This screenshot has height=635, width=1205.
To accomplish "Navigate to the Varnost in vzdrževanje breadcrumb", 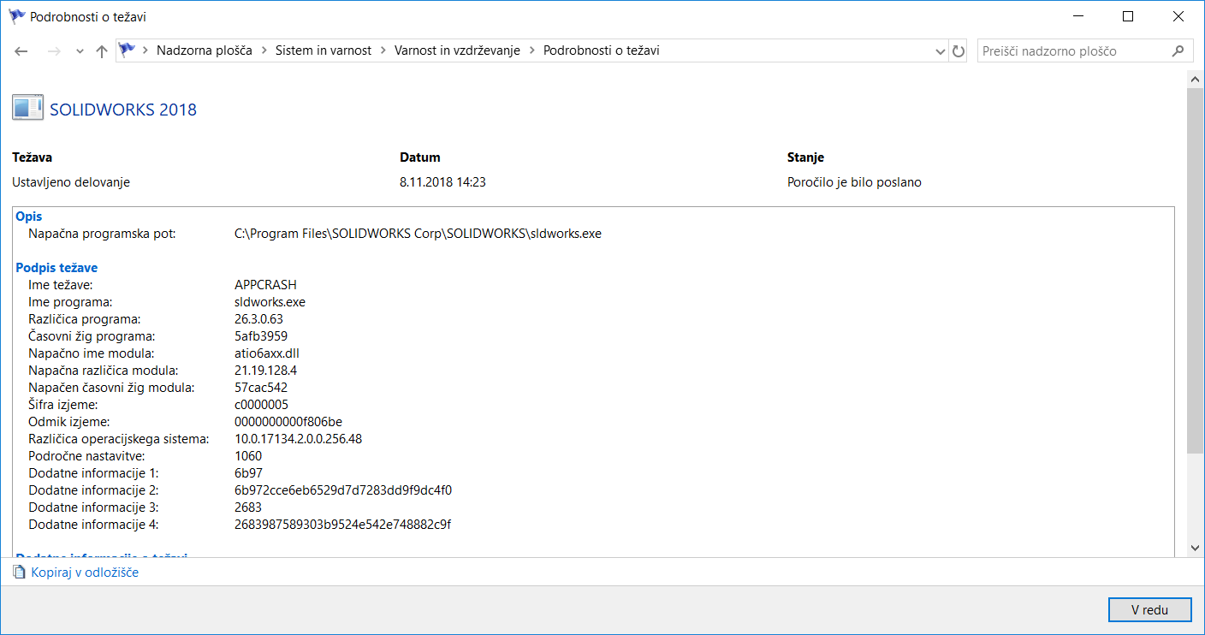I will (457, 50).
